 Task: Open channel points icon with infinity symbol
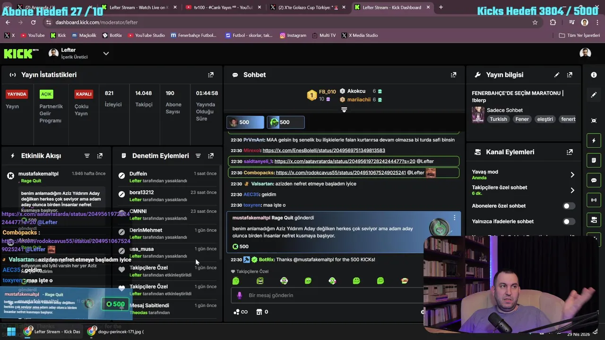[x=241, y=312]
